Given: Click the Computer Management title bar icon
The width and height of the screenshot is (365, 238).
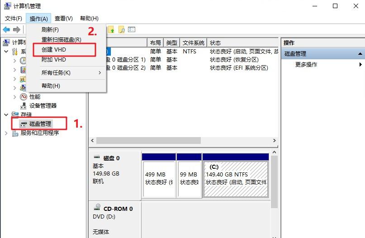Looking at the screenshot, I should pos(7,6).
